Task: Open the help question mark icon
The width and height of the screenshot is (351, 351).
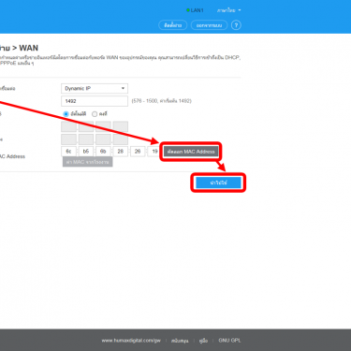Action: pyautogui.click(x=236, y=25)
